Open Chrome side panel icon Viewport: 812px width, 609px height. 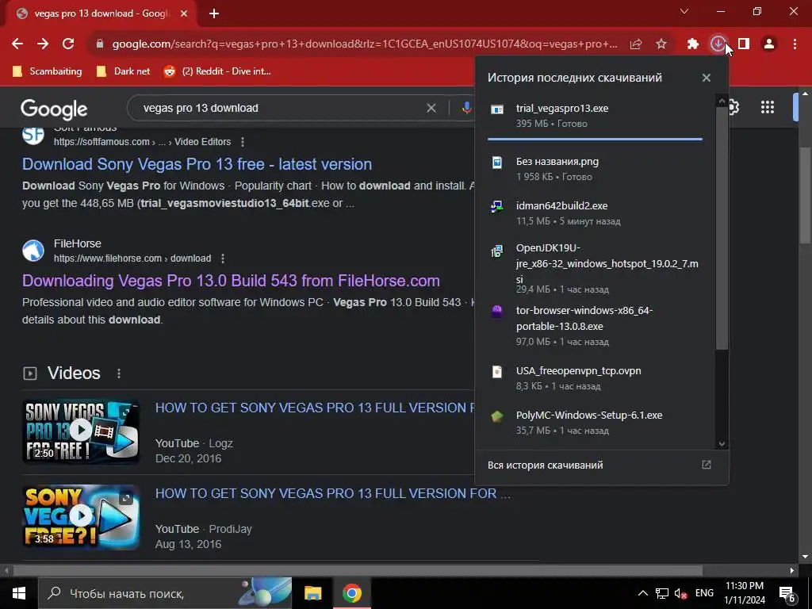(744, 44)
